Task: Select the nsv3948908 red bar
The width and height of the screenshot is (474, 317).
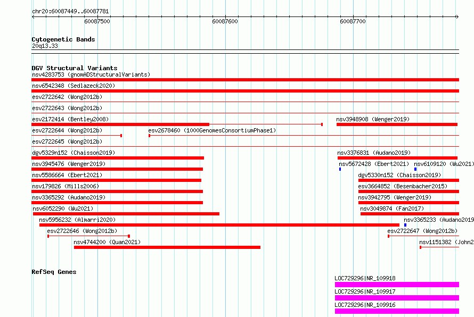Action: point(397,124)
